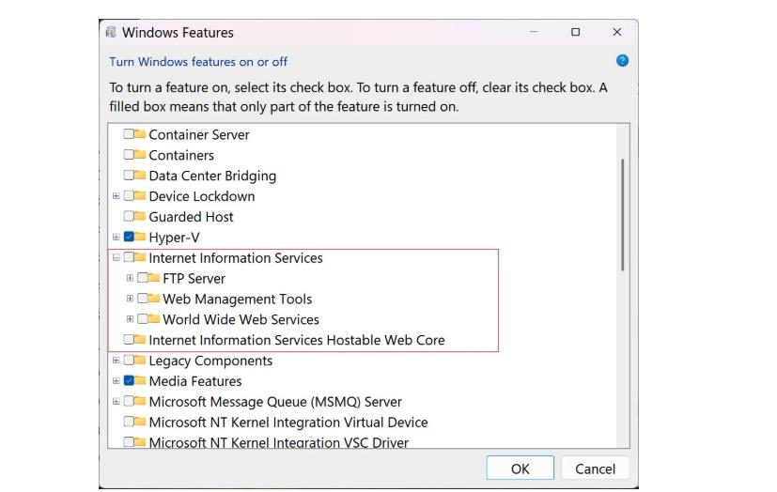Expand the Microsoft Message Queue Server node
Image resolution: width=777 pixels, height=492 pixels.
tap(116, 402)
